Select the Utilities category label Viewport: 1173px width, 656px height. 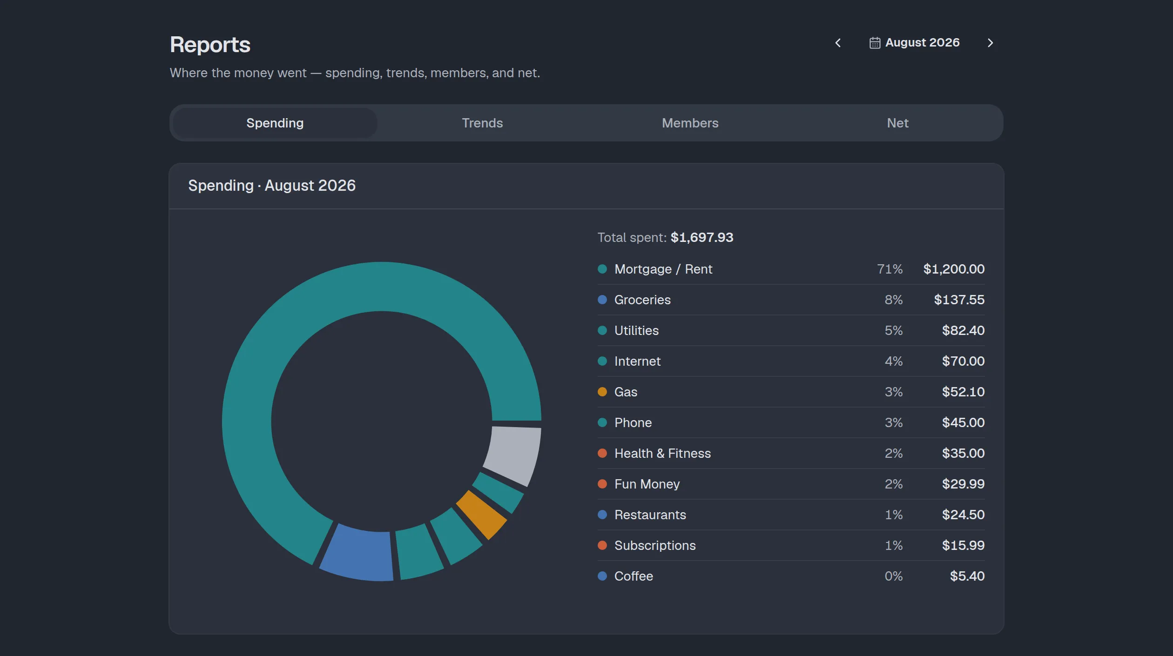point(636,330)
